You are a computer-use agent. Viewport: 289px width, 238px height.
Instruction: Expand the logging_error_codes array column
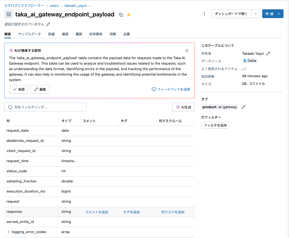tap(8, 232)
